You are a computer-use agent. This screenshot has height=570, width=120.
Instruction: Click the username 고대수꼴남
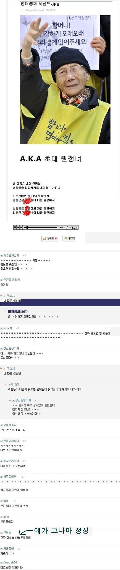coord(10,425)
